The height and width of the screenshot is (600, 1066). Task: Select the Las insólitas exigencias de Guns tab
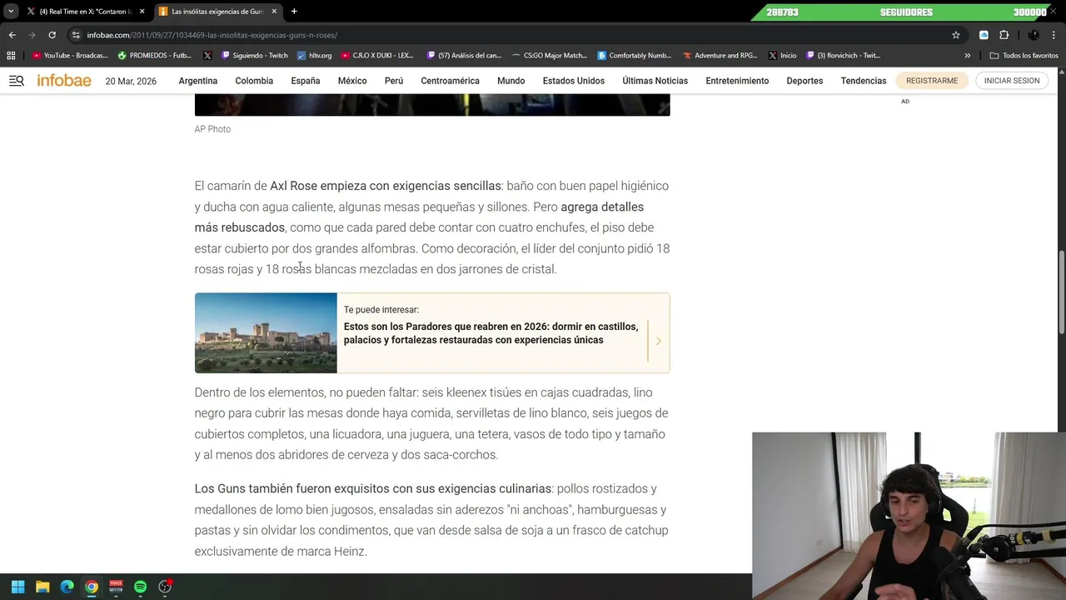click(218, 12)
